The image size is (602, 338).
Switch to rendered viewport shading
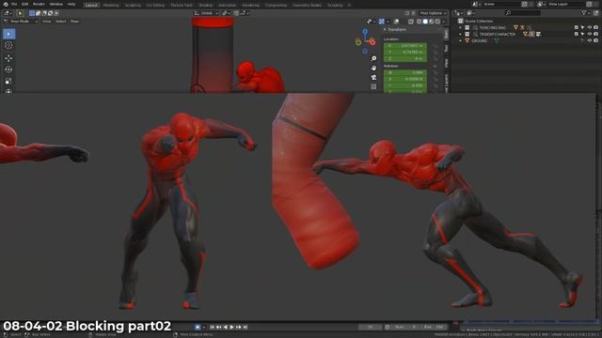point(437,22)
